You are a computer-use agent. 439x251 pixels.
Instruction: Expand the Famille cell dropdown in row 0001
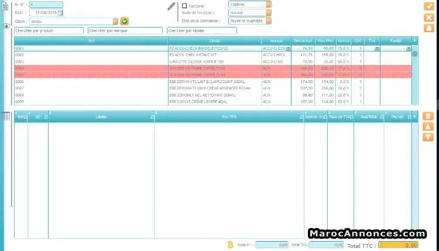tap(409, 49)
